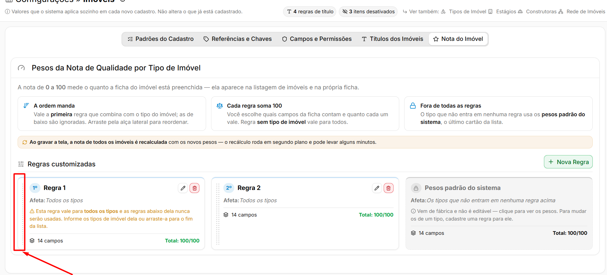Image resolution: width=607 pixels, height=275 pixels.
Task: Click the Regra 2 card title
Action: [249, 188]
